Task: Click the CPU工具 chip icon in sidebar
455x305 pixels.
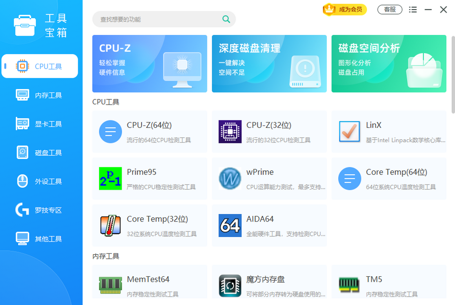Action: coord(22,66)
